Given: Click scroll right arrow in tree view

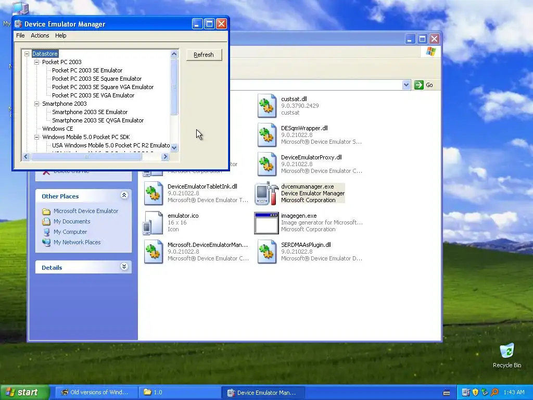Looking at the screenshot, I should pyautogui.click(x=166, y=157).
